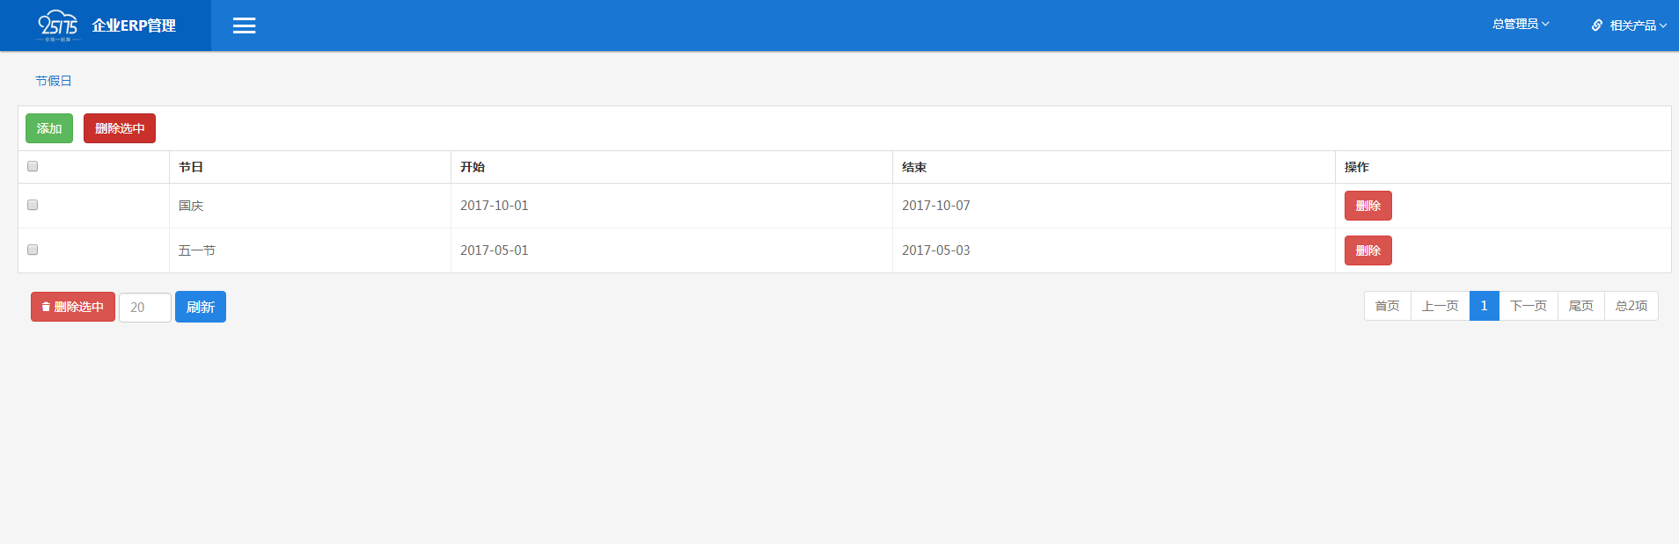Toggle the hamburger sidebar menu icon
1679x544 pixels.
point(244,25)
